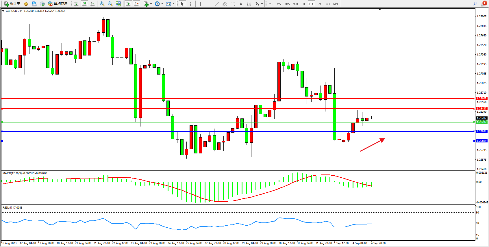Screen dimensions: 489x247
Task: Click the zoom out magnifier icon
Action: [x=110, y=4]
